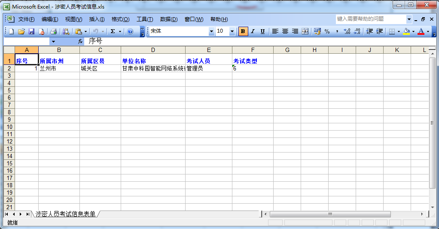Open the 数据(D) menu

(168, 19)
